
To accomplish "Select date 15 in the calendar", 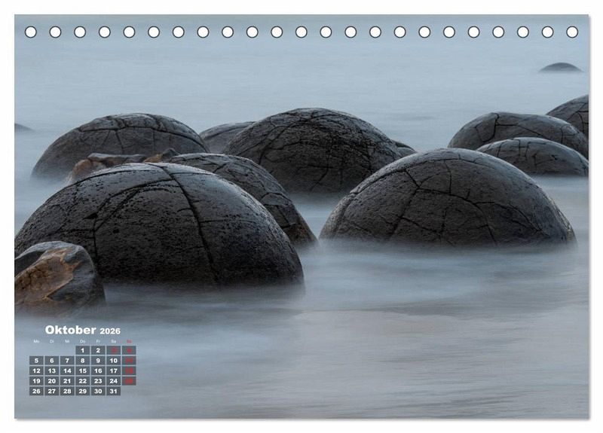I will click(82, 370).
